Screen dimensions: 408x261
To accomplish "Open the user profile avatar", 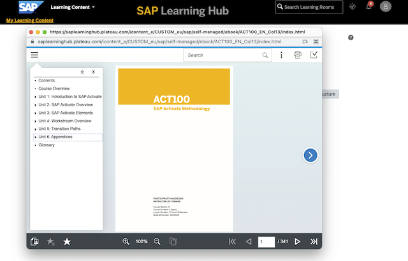I will click(x=385, y=6).
